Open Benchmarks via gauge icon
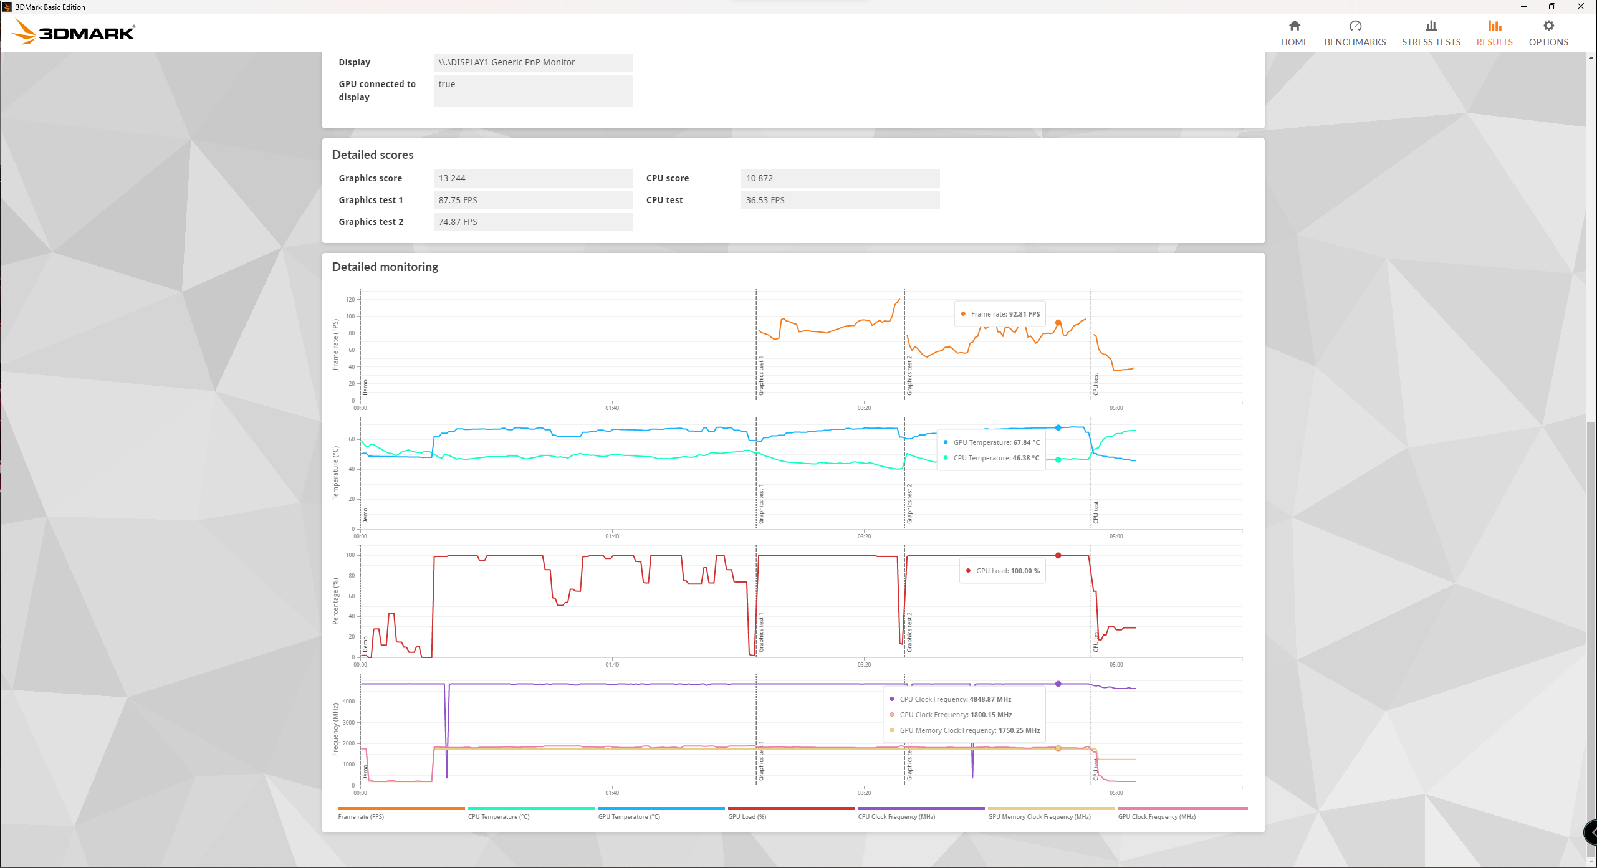 pos(1355,26)
